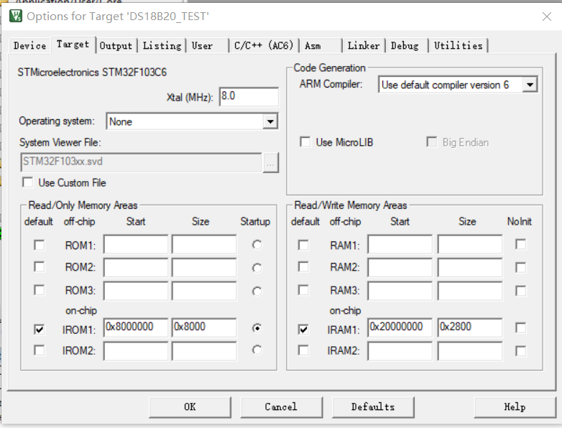Check the ROM2 default checkbox

[x=40, y=267]
